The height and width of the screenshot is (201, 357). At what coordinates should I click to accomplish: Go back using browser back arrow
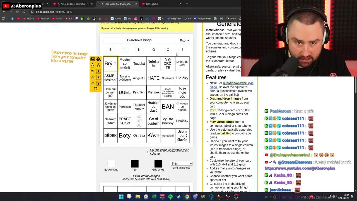pyautogui.click(x=4, y=12)
